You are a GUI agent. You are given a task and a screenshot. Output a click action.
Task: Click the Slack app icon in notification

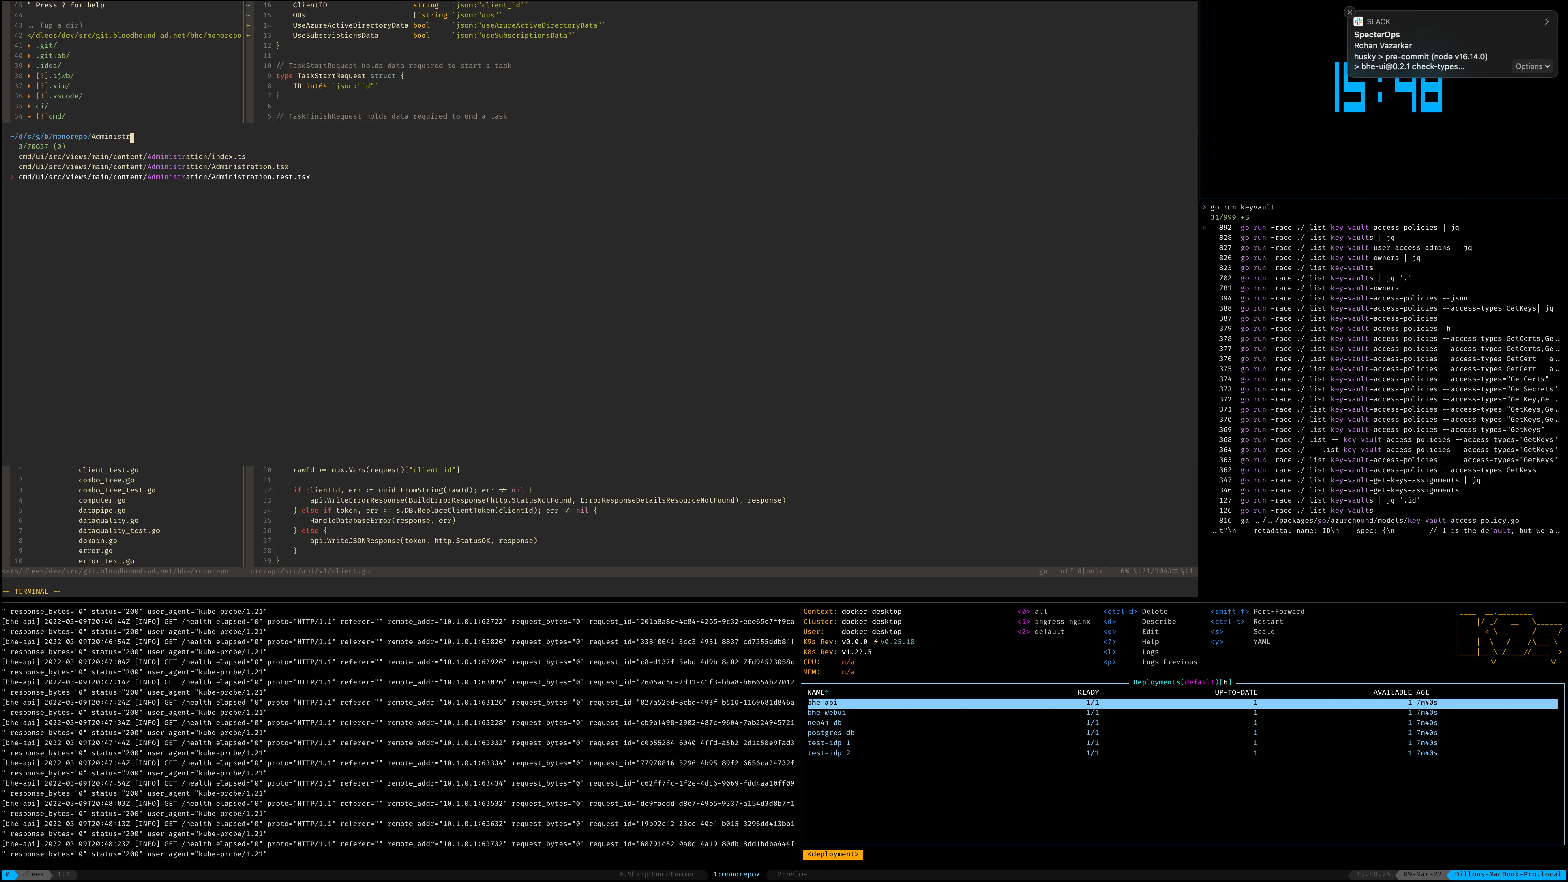[1358, 21]
